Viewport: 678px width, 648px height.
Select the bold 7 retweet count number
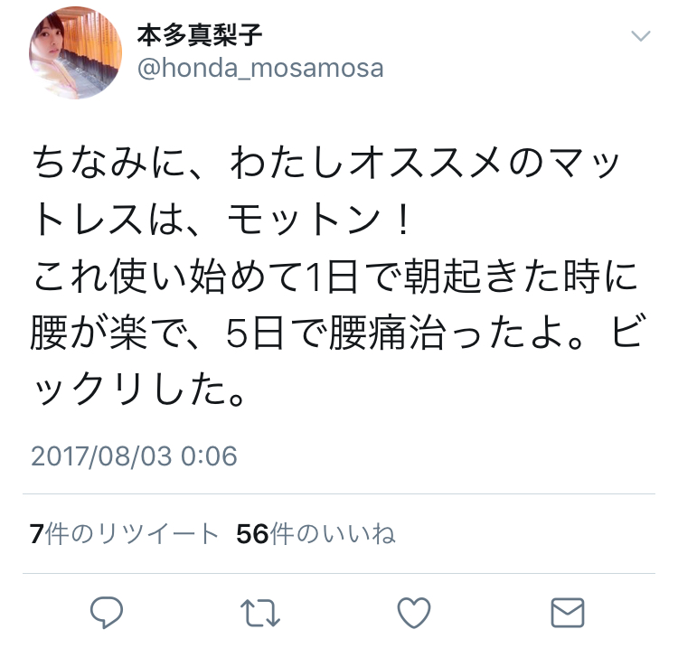(37, 534)
